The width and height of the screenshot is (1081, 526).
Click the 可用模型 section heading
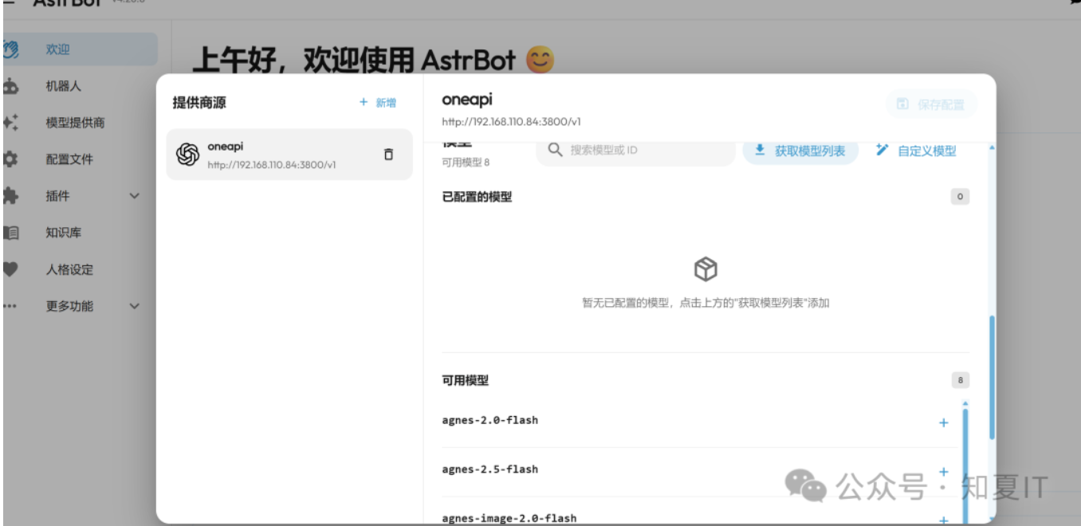pyautogui.click(x=466, y=381)
